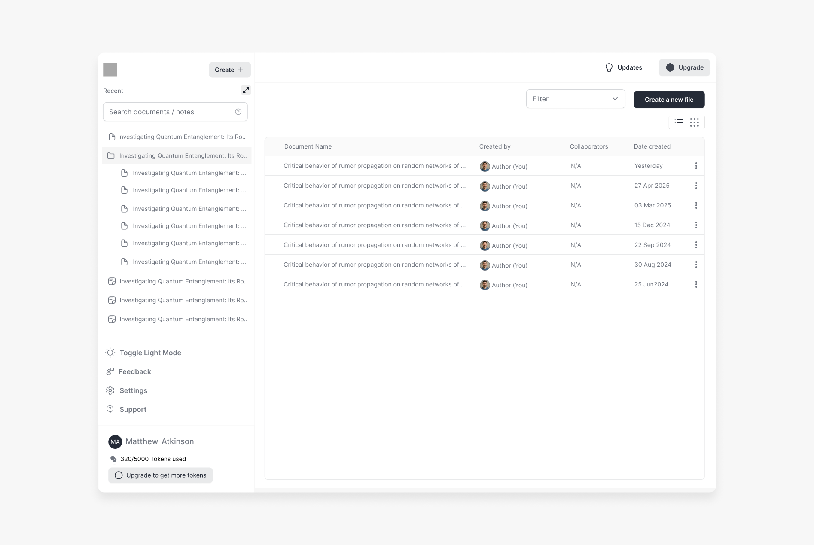The height and width of the screenshot is (545, 814).
Task: Click the 25 Jun2024 date cell
Action: pos(651,284)
